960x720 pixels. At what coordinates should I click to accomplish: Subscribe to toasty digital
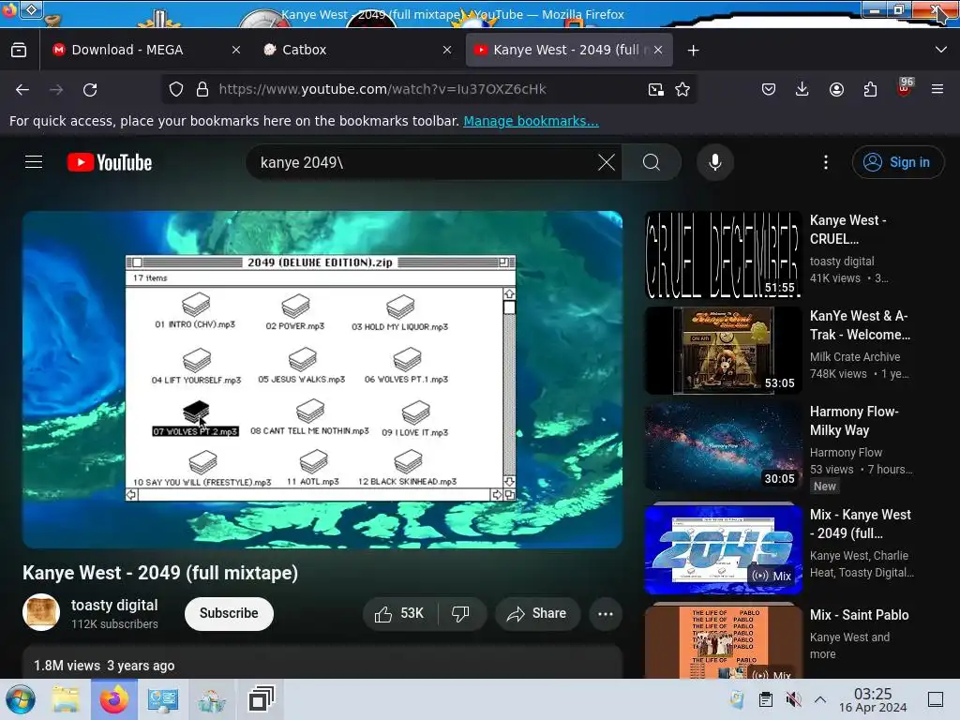coord(229,613)
